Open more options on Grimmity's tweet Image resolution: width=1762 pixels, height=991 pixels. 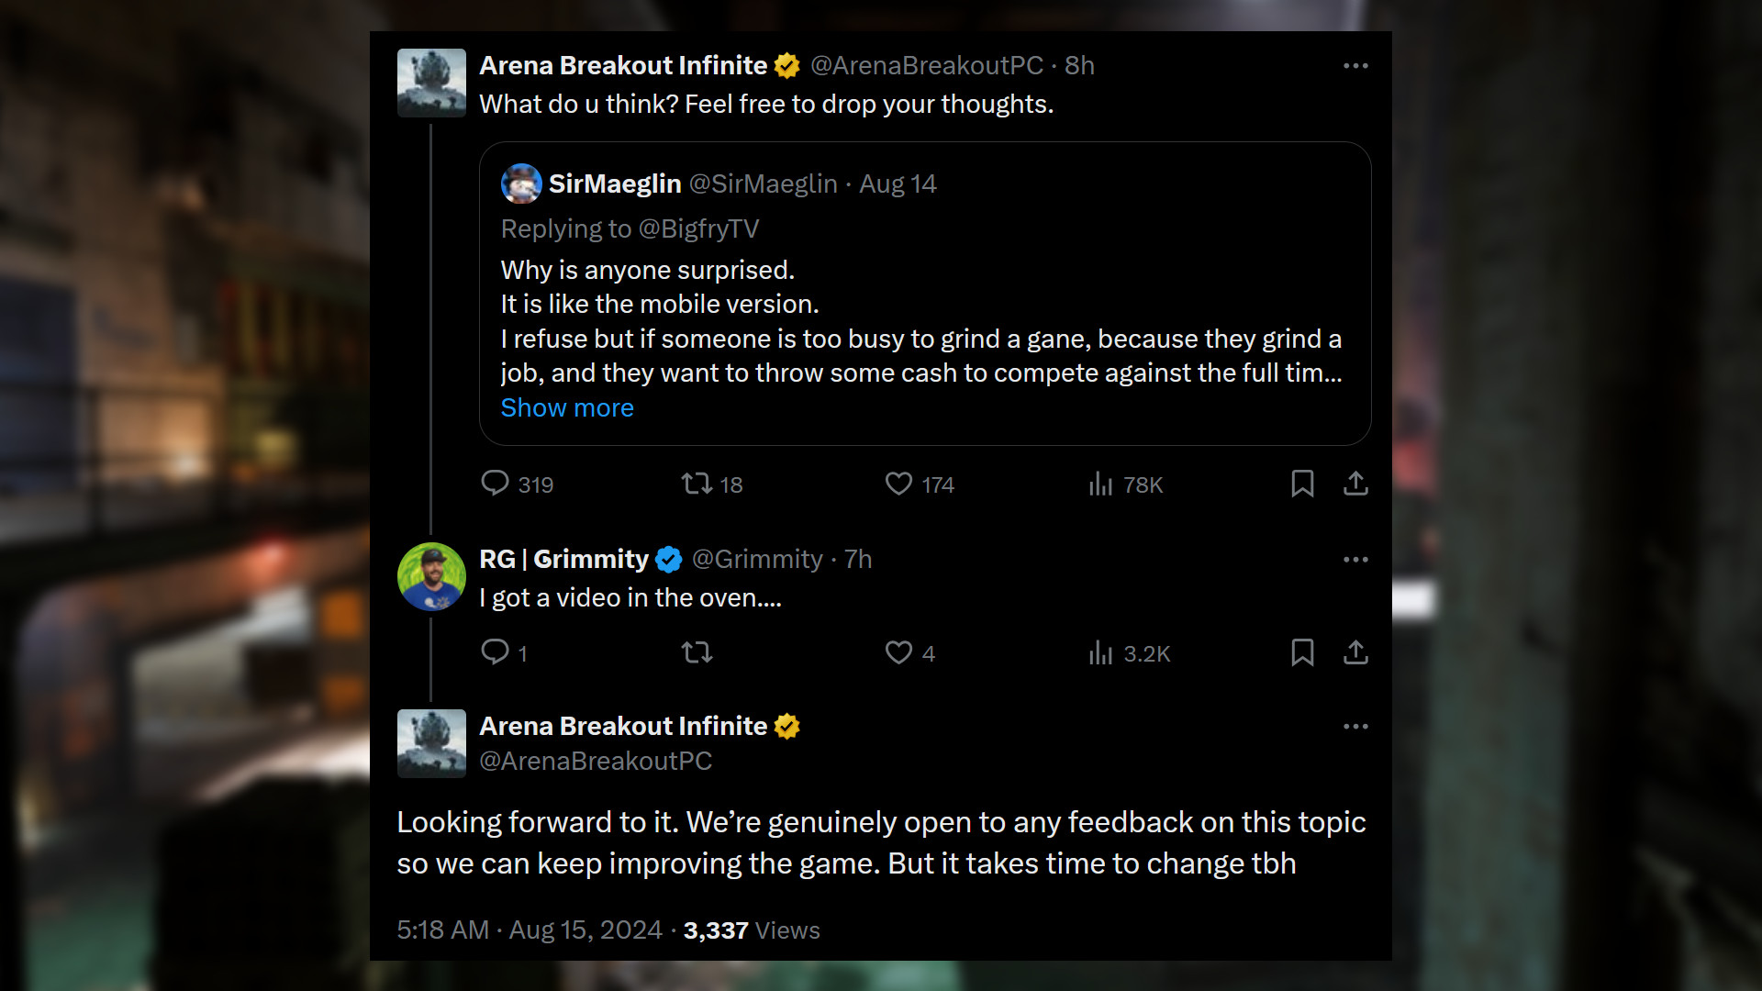point(1355,560)
